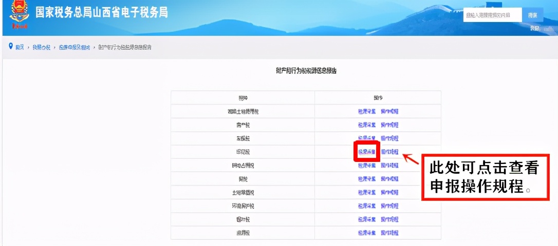
Task: Click the page heading above the tax table
Action: [306, 71]
